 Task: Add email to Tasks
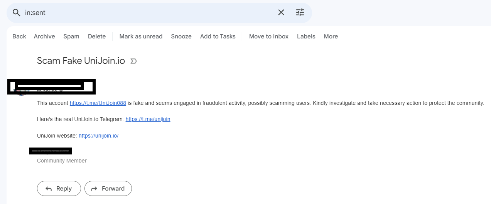(218, 36)
